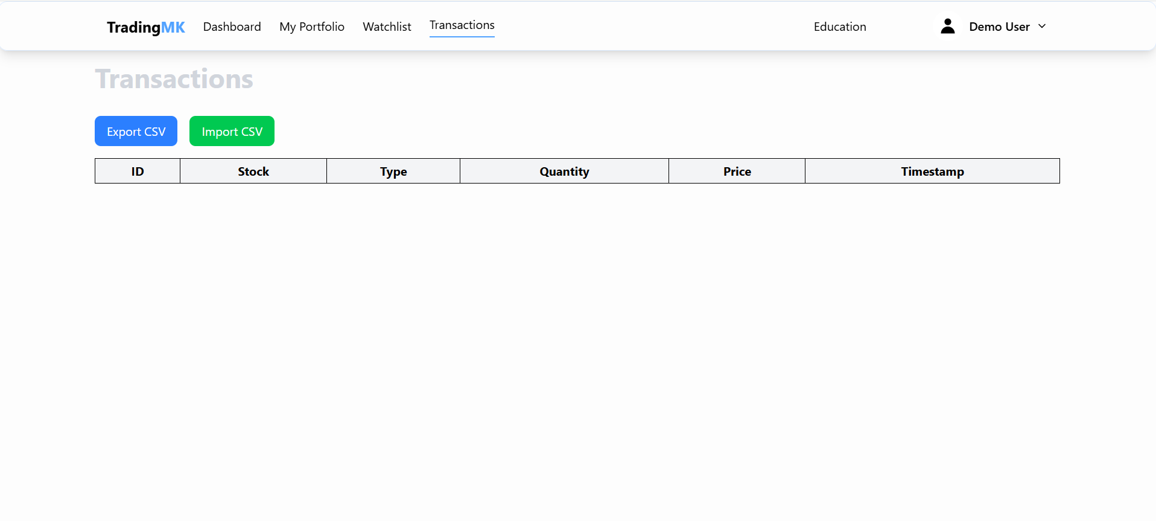This screenshot has width=1156, height=521.
Task: Select the active Transactions nav tab
Action: tap(462, 25)
